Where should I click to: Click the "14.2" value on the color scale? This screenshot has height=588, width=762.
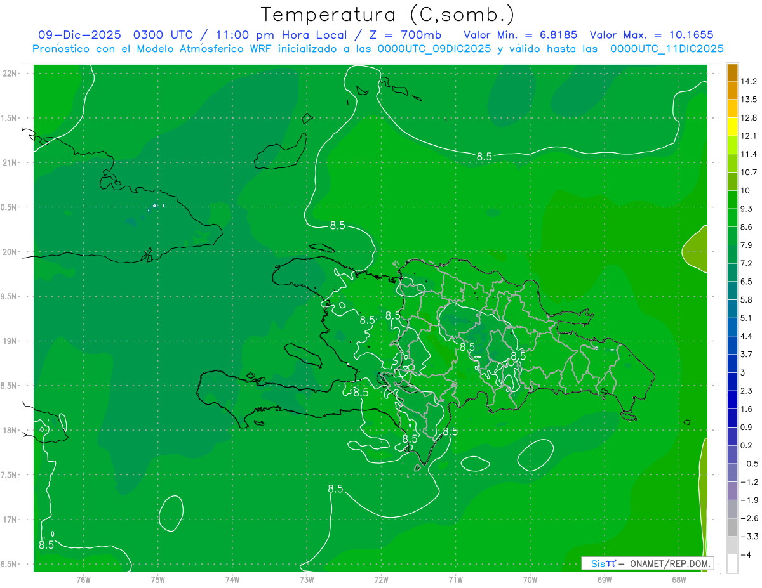click(749, 81)
